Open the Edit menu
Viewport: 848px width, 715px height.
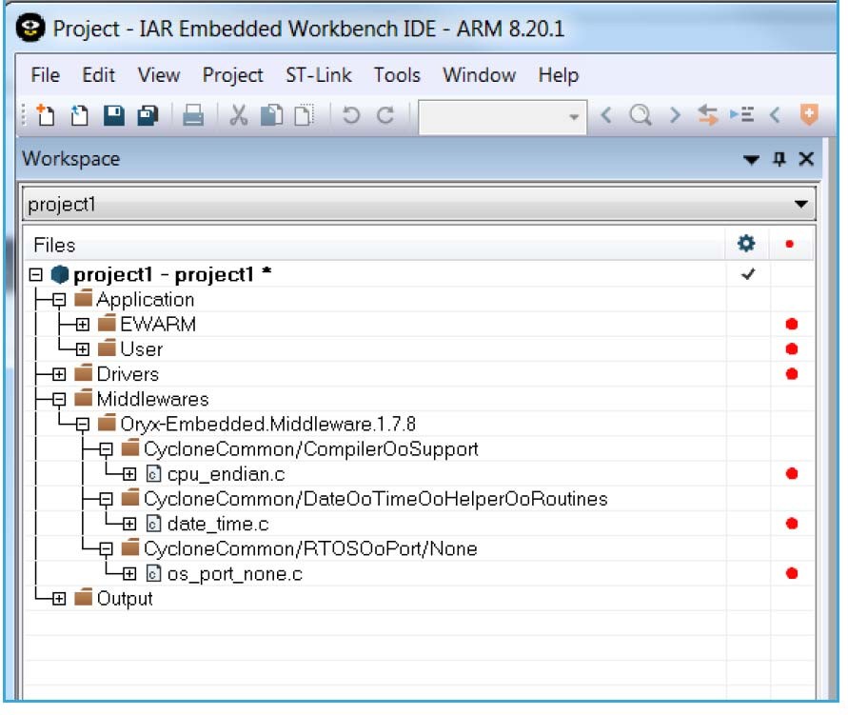pyautogui.click(x=98, y=74)
